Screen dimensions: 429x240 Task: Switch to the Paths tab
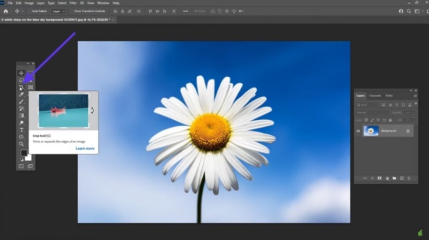pyautogui.click(x=389, y=96)
